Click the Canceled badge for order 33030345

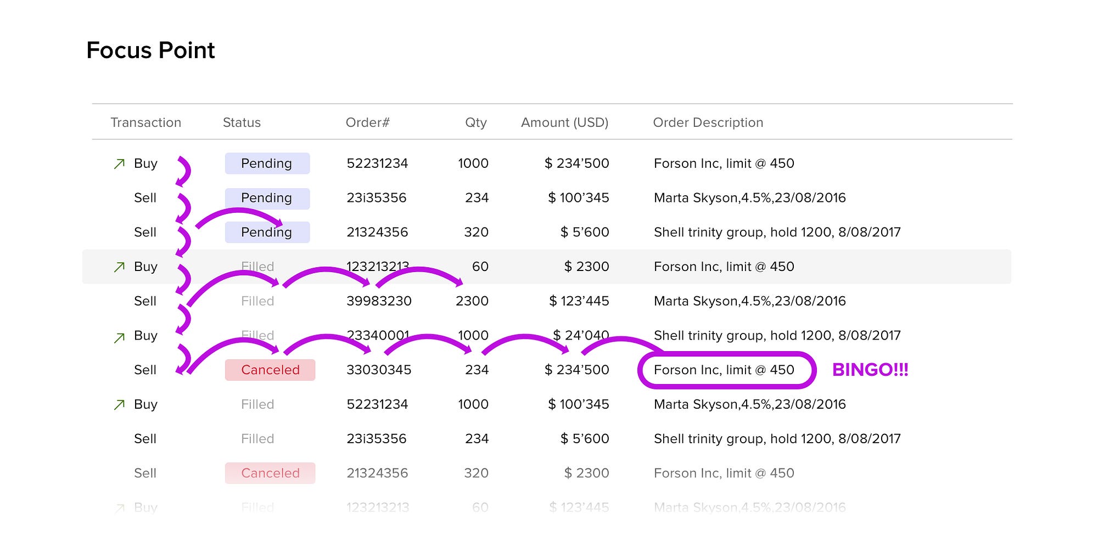pos(270,370)
